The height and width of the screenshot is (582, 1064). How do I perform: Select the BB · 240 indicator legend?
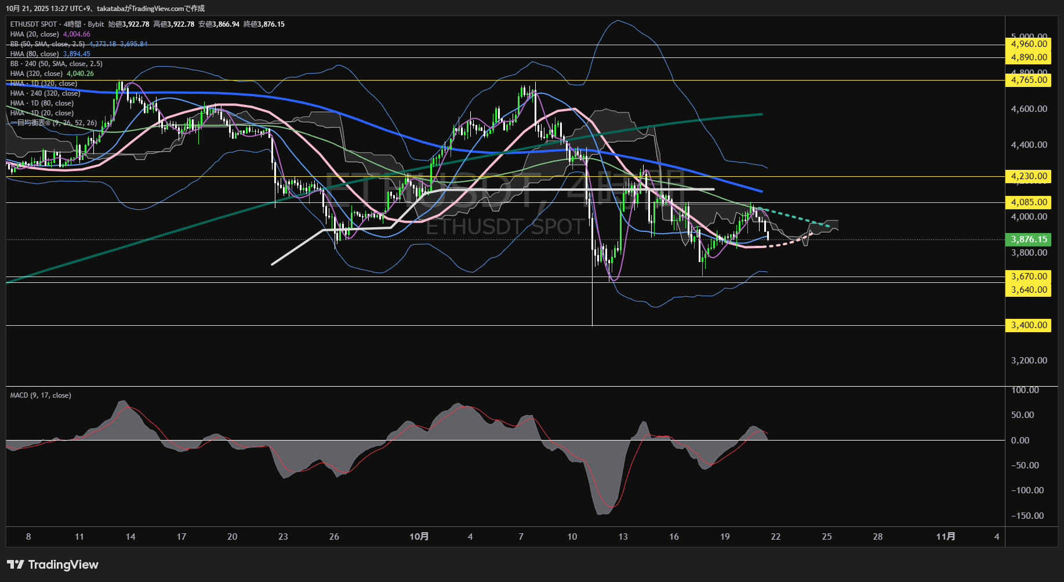(x=56, y=64)
